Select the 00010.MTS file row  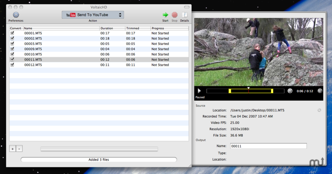[x=99, y=54]
